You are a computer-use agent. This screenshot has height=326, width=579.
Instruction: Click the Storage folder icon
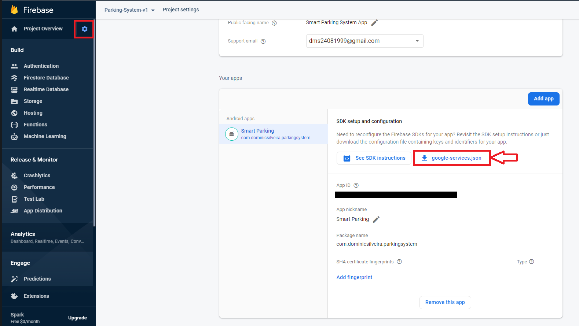(14, 101)
